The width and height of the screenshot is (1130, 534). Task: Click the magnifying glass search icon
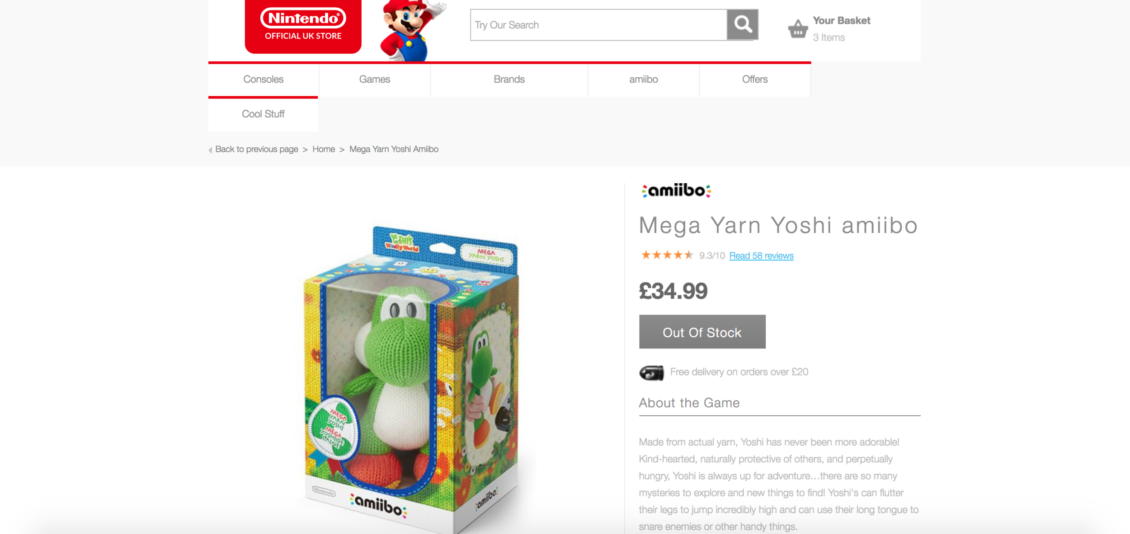pos(742,24)
